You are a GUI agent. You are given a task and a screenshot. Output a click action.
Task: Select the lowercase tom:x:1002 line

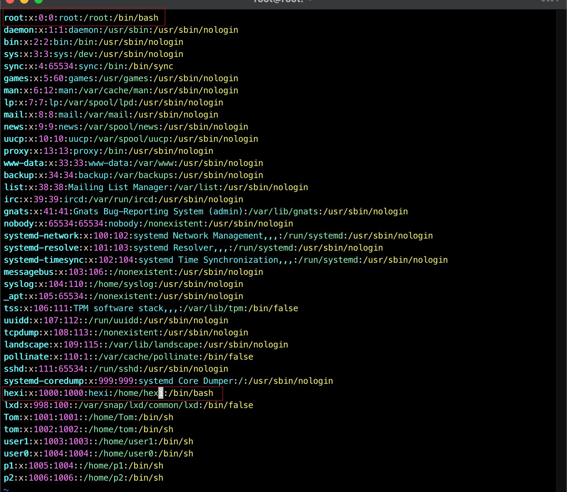click(88, 429)
